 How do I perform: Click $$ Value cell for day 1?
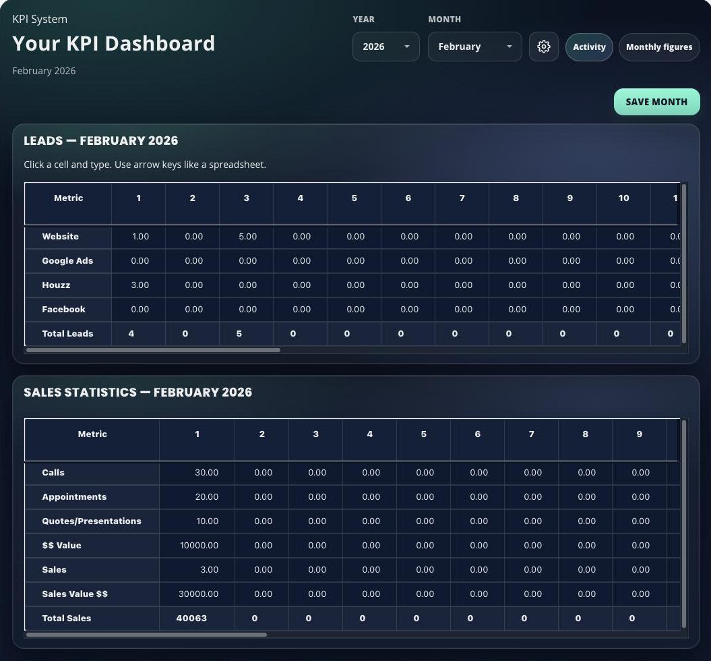click(197, 546)
